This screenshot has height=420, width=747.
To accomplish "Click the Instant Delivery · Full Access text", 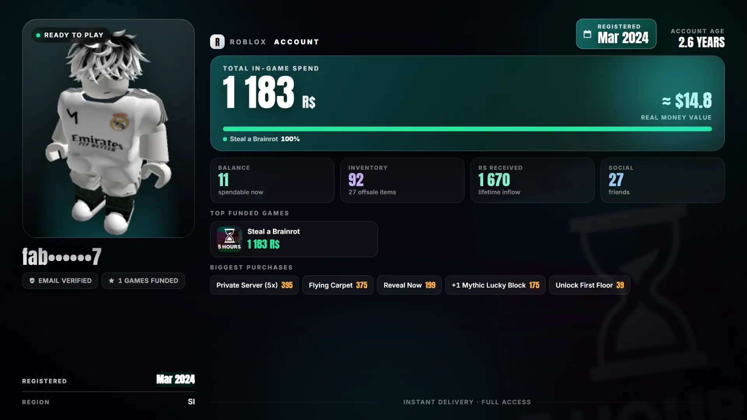I will coord(467,402).
